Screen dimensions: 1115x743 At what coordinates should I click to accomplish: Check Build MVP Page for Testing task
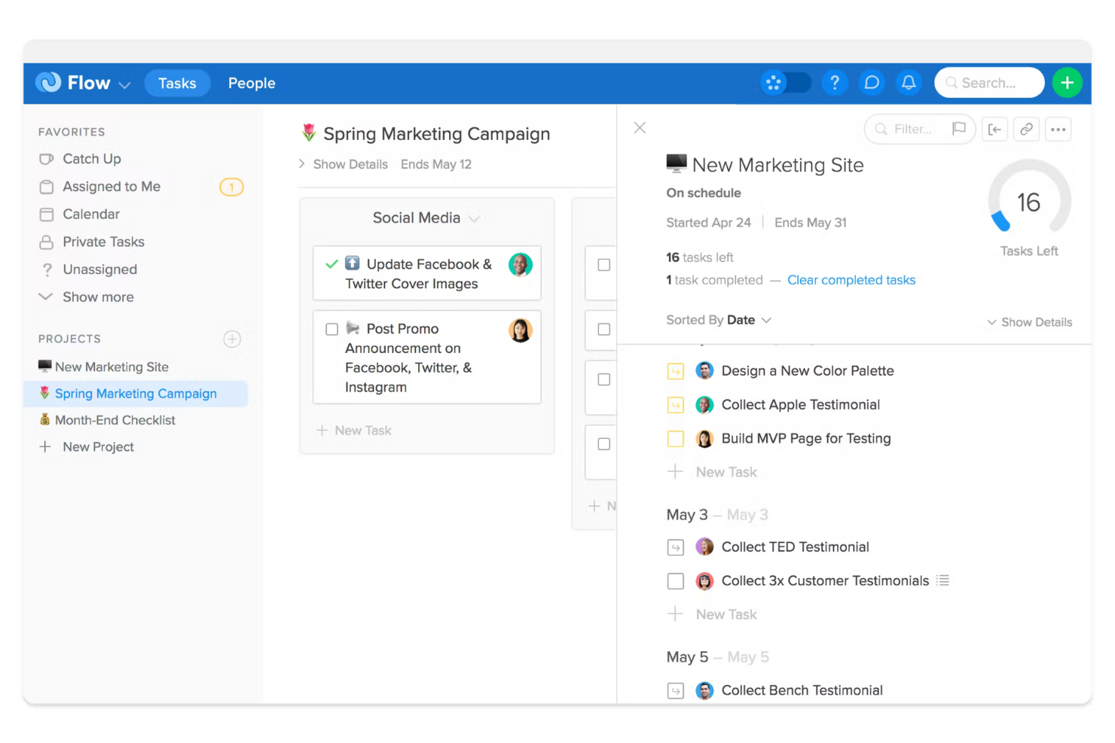click(676, 439)
